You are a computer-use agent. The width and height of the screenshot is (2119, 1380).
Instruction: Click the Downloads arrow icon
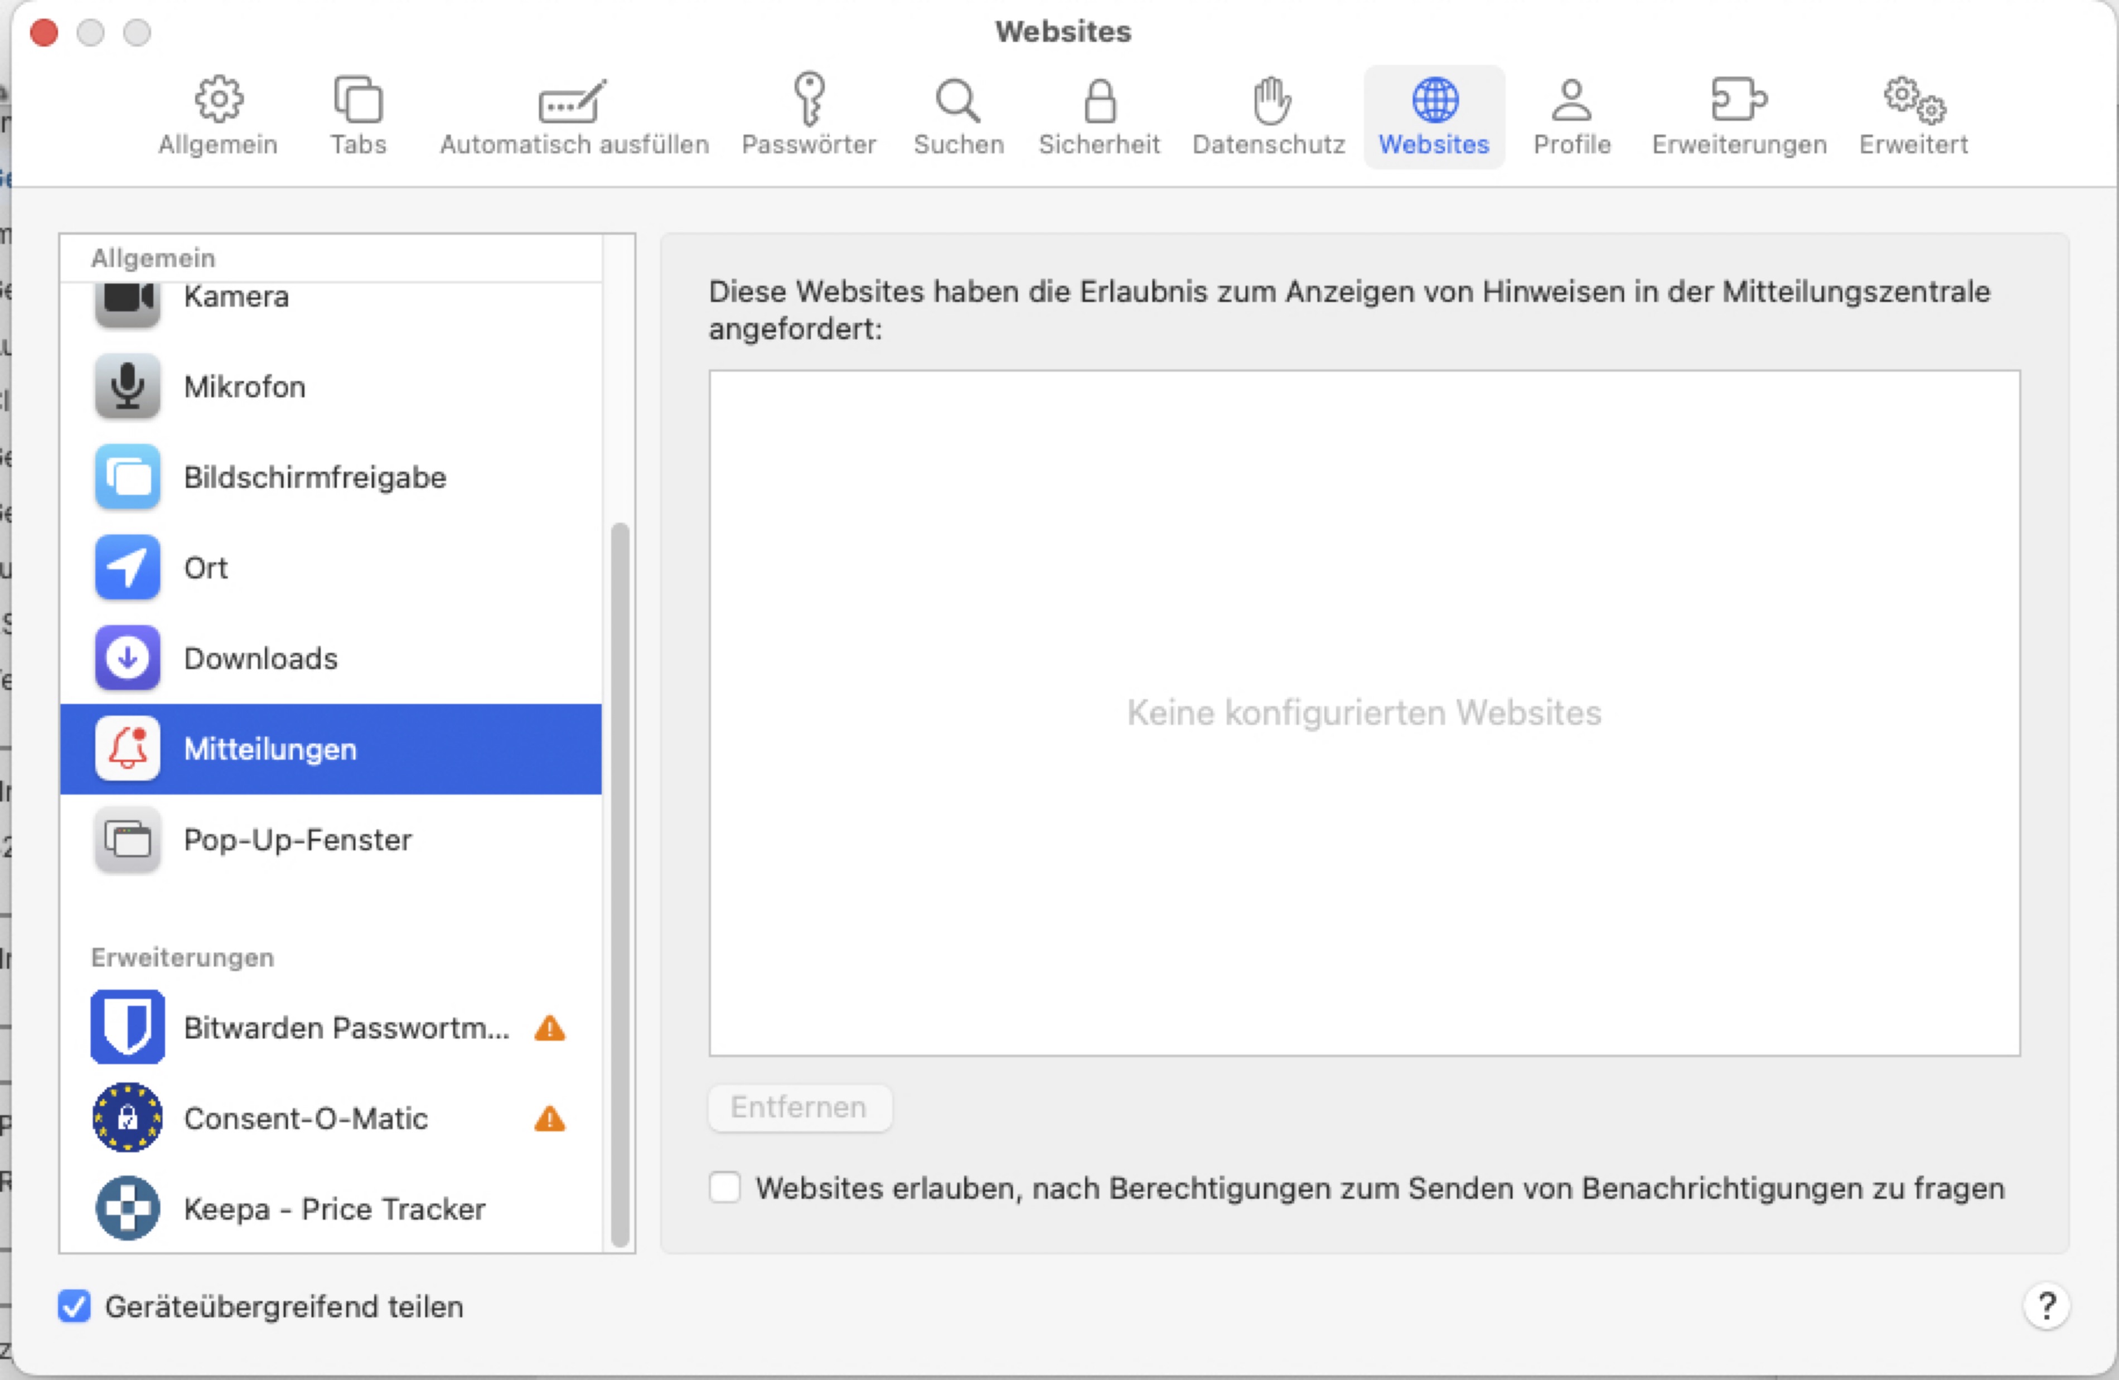pos(127,658)
